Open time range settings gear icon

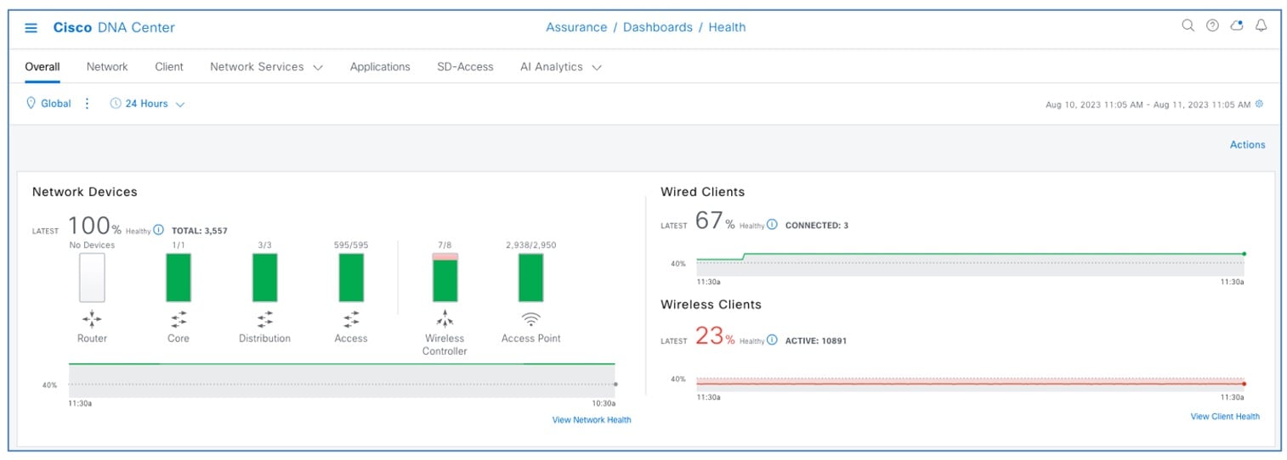(1259, 104)
